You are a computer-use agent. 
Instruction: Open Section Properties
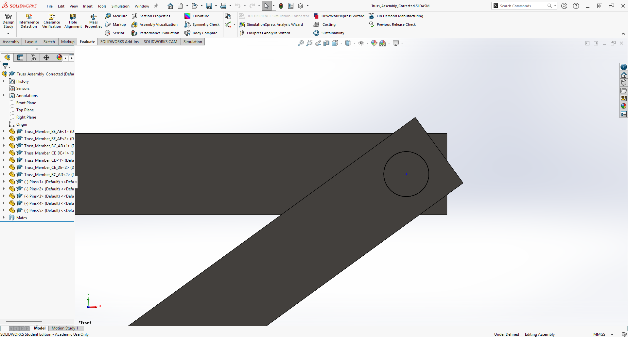click(x=151, y=16)
